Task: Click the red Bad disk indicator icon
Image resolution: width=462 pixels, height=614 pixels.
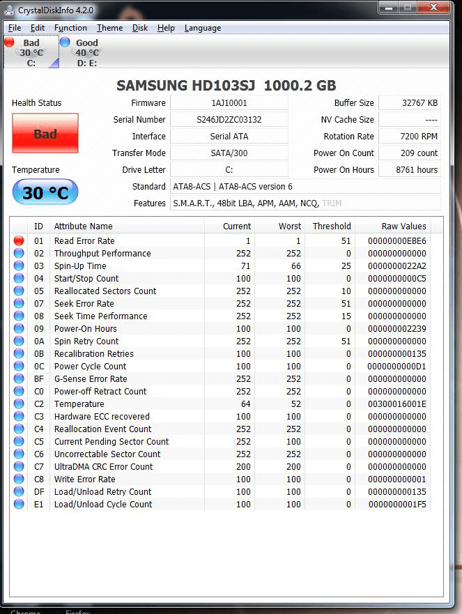Action: point(9,43)
